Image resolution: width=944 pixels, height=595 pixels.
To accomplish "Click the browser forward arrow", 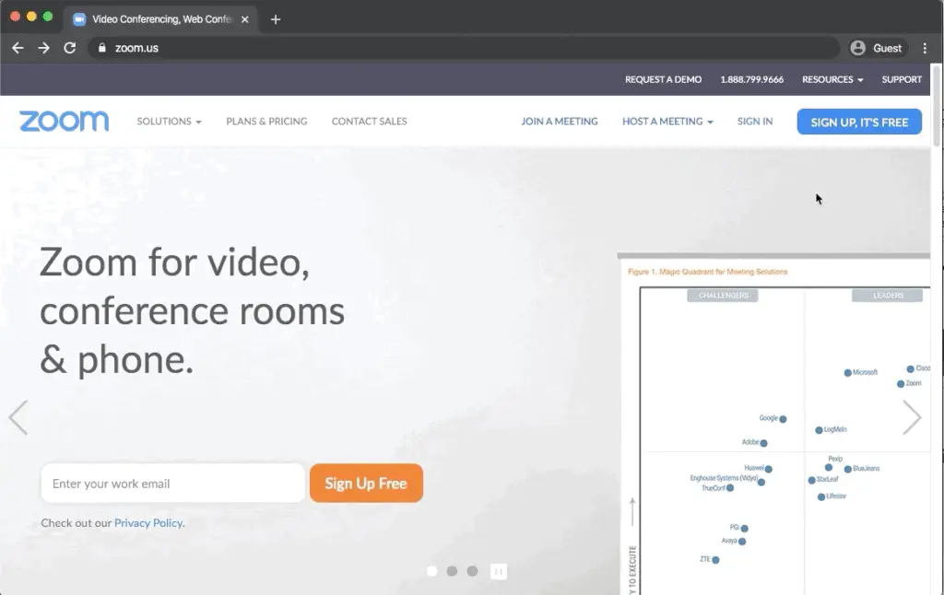I will (x=43, y=48).
